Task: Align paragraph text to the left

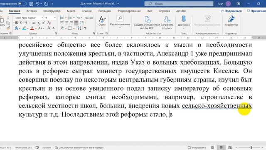Action: [x=62, y=23]
